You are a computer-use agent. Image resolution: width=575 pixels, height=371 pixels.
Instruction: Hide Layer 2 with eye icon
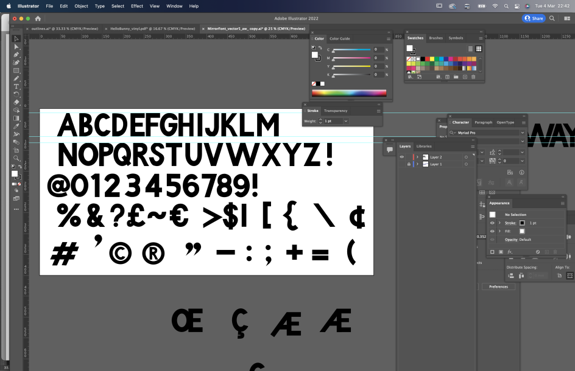click(x=401, y=157)
